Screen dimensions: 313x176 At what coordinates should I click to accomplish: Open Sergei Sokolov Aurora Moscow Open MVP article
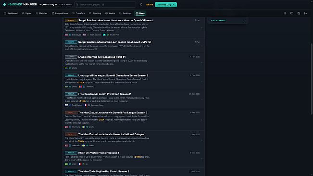click(x=116, y=20)
